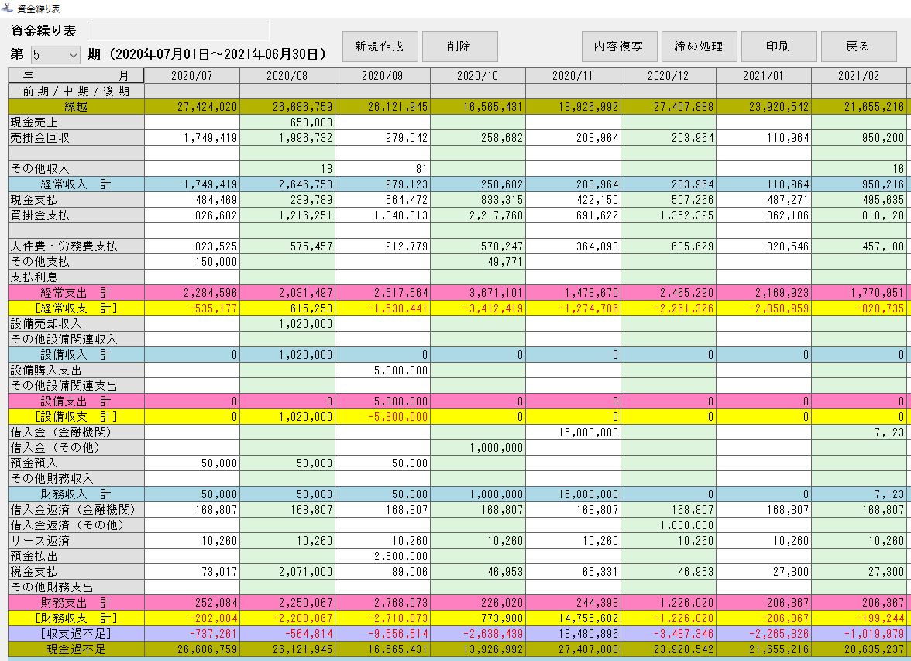Click 150,000 in その他支払 row
This screenshot has height=661, width=911.
tap(192, 262)
